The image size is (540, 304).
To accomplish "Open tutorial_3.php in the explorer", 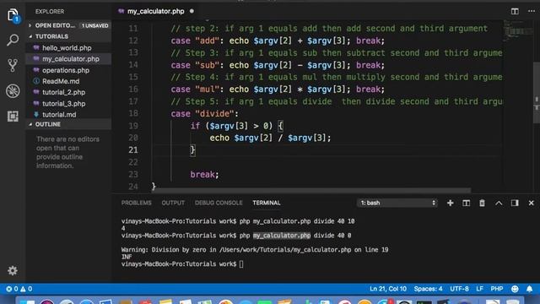I will coord(64,103).
